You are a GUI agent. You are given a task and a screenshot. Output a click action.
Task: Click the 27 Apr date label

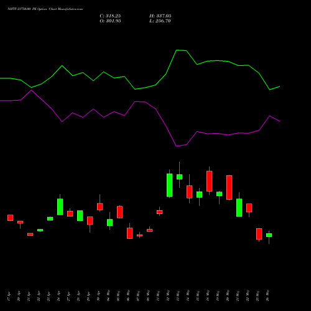(x=68, y=296)
